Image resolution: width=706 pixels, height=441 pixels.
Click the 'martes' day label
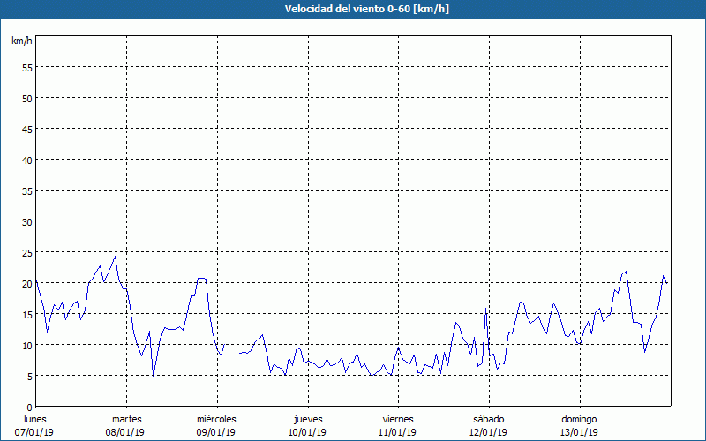click(x=127, y=419)
